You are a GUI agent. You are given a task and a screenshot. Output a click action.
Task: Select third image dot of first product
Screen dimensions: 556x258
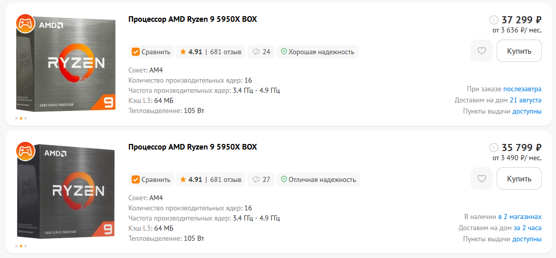25,118
